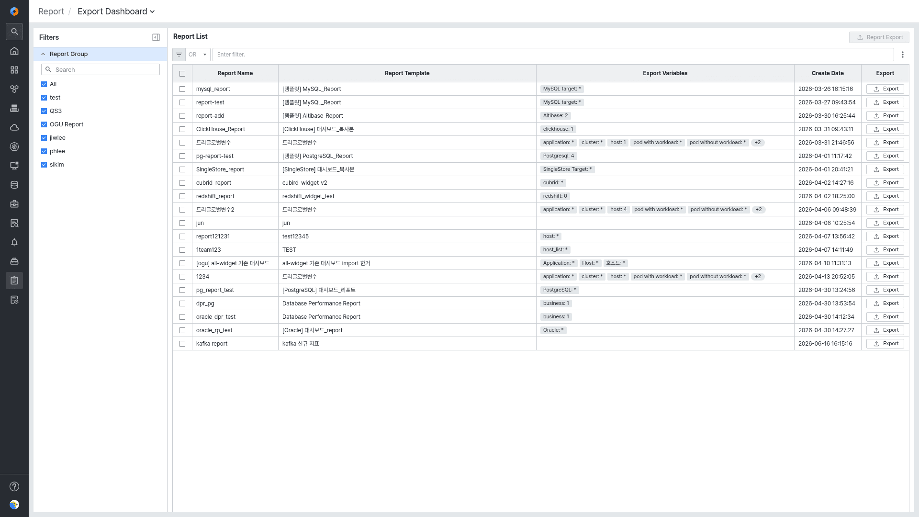Screen dimensions: 919x517
Task: Click the cubrid_report name cell
Action: pyautogui.click(x=235, y=183)
